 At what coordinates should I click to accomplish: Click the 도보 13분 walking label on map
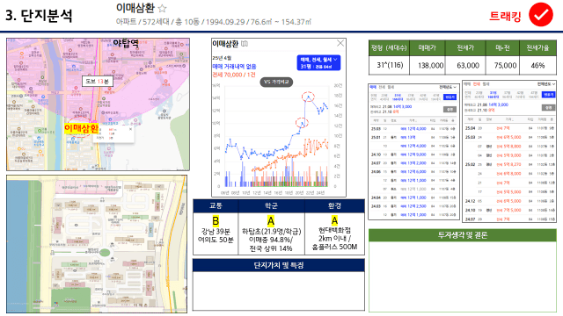coord(98,82)
